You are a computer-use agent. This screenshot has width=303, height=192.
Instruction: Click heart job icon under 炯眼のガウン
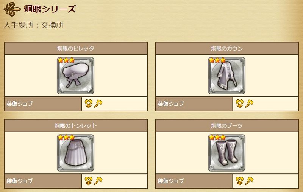pyautogui.click(x=240, y=104)
